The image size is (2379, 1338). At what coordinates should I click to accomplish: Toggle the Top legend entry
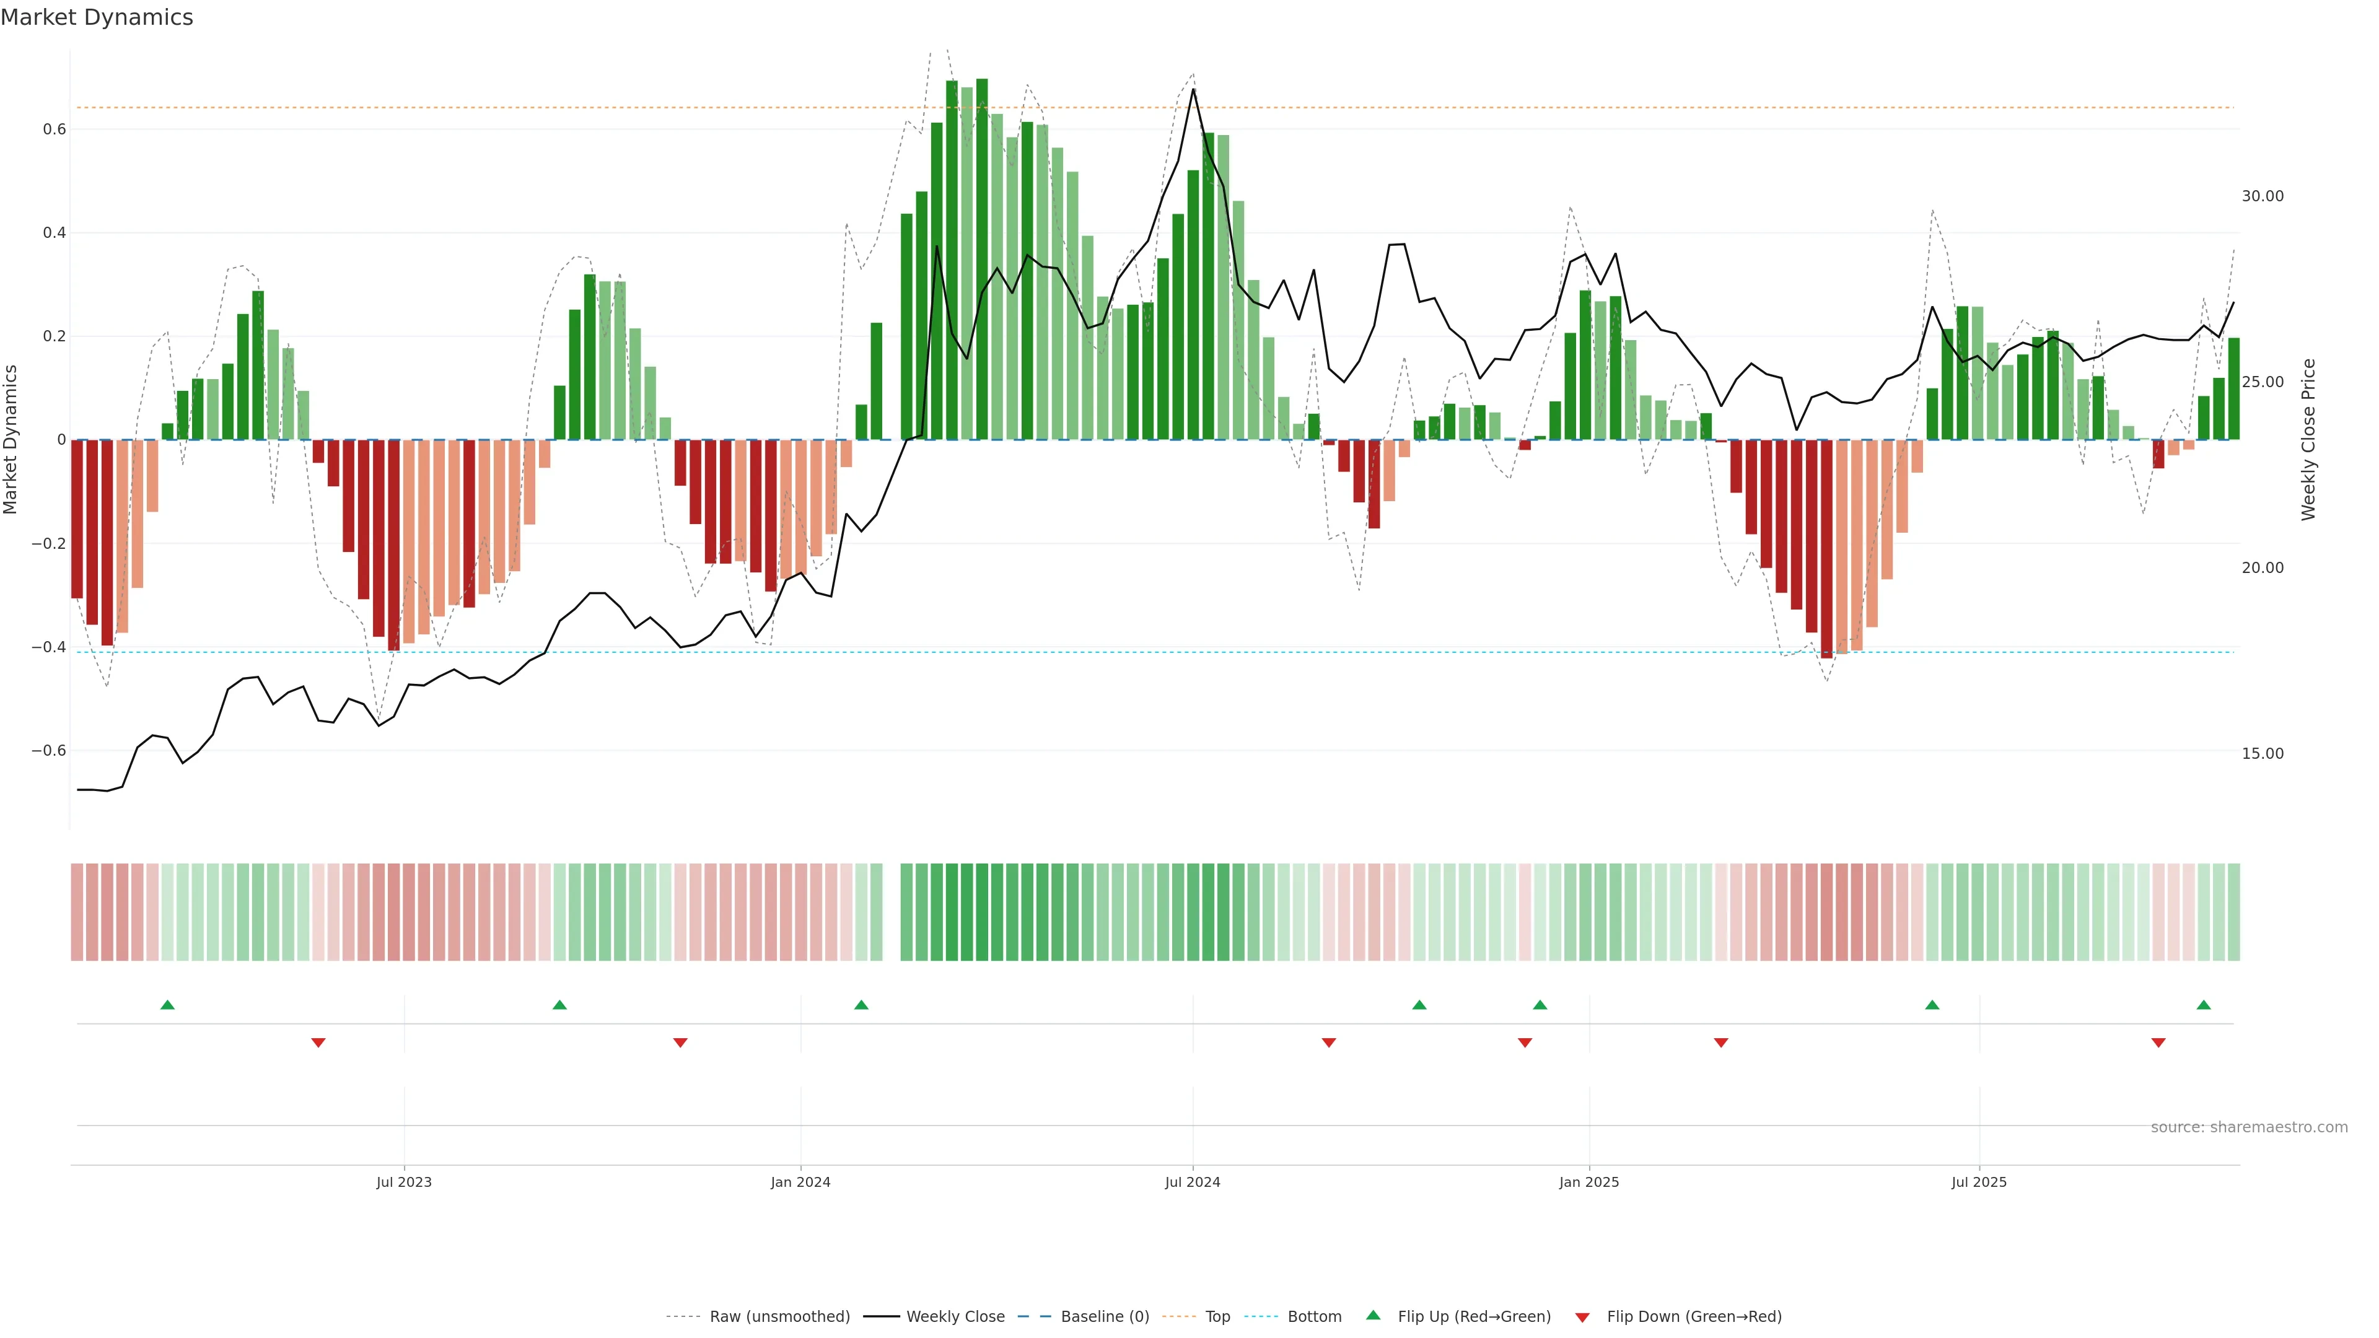point(1217,1317)
